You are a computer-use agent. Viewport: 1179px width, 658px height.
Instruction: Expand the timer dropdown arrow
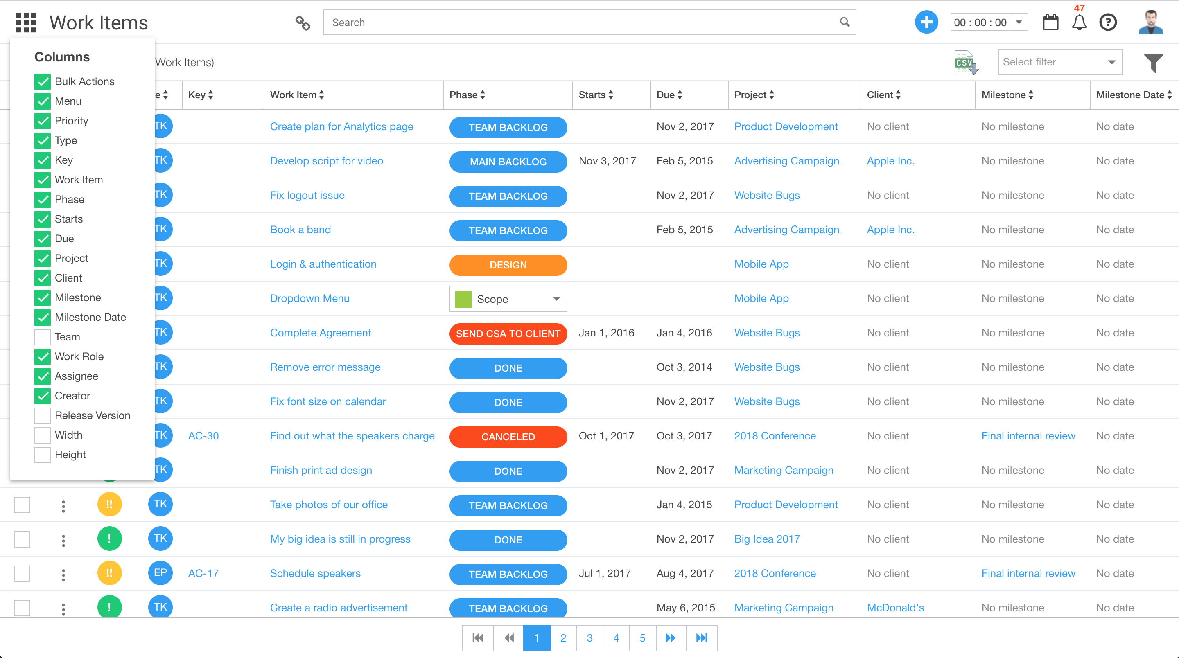(1020, 22)
